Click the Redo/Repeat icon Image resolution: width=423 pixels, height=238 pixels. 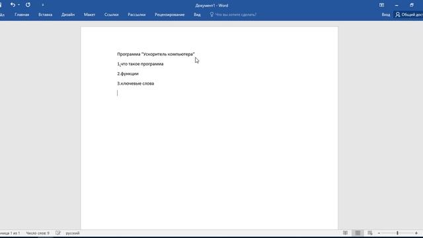pos(28,5)
